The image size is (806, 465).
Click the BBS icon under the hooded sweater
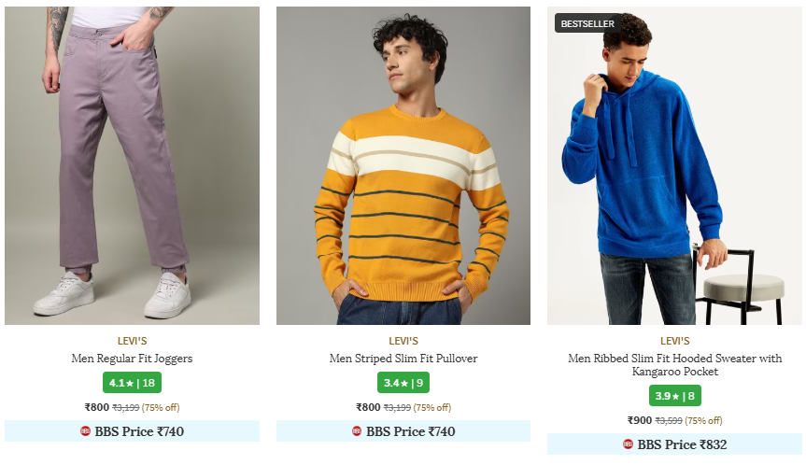point(628,444)
